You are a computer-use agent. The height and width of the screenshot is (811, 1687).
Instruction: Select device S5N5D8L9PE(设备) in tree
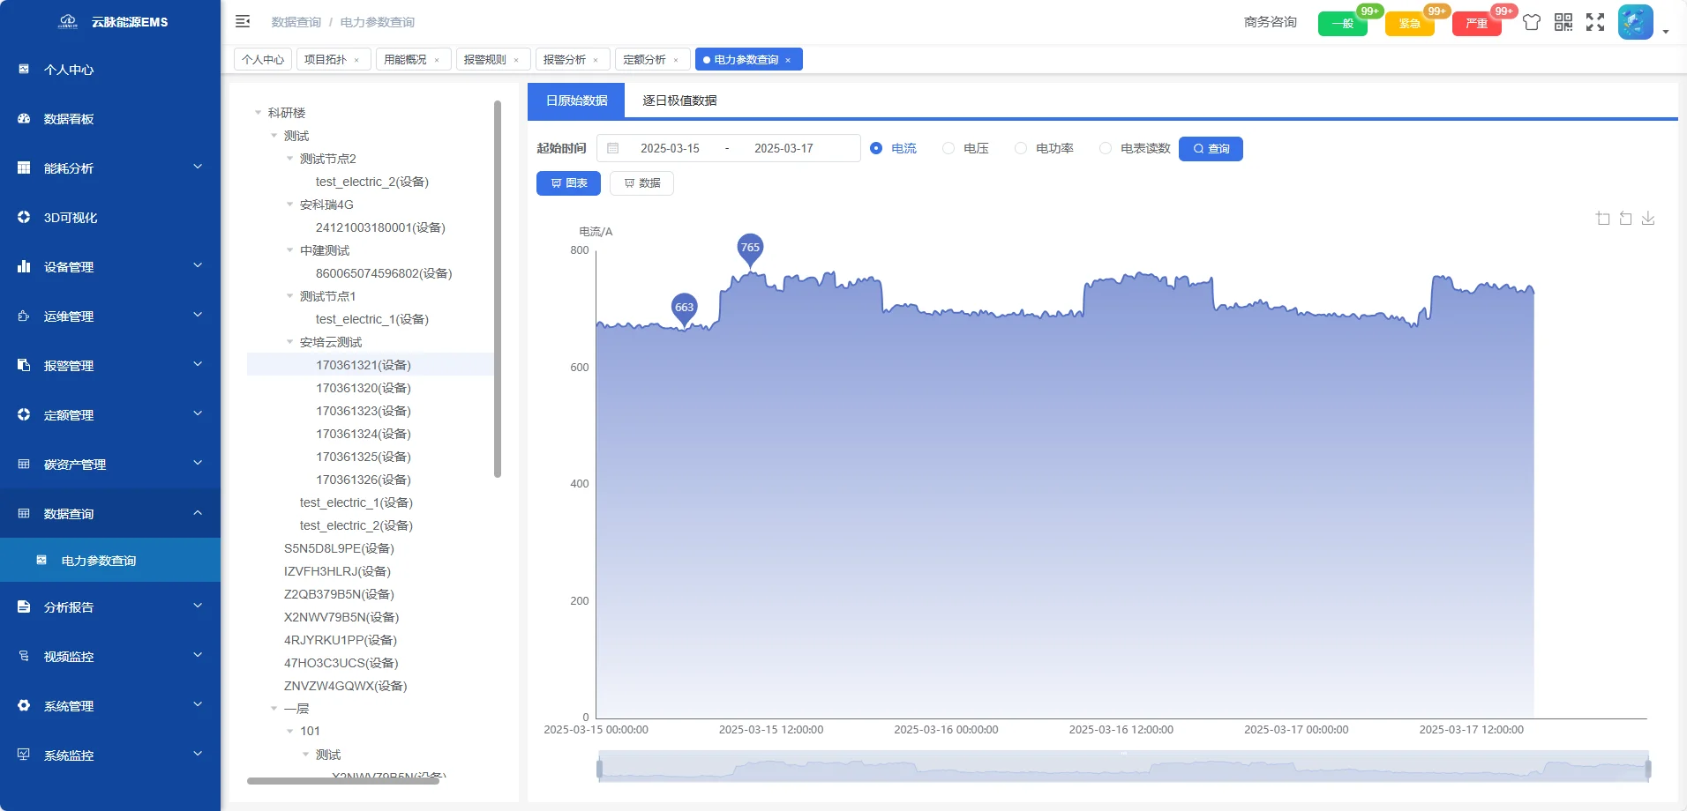click(339, 548)
